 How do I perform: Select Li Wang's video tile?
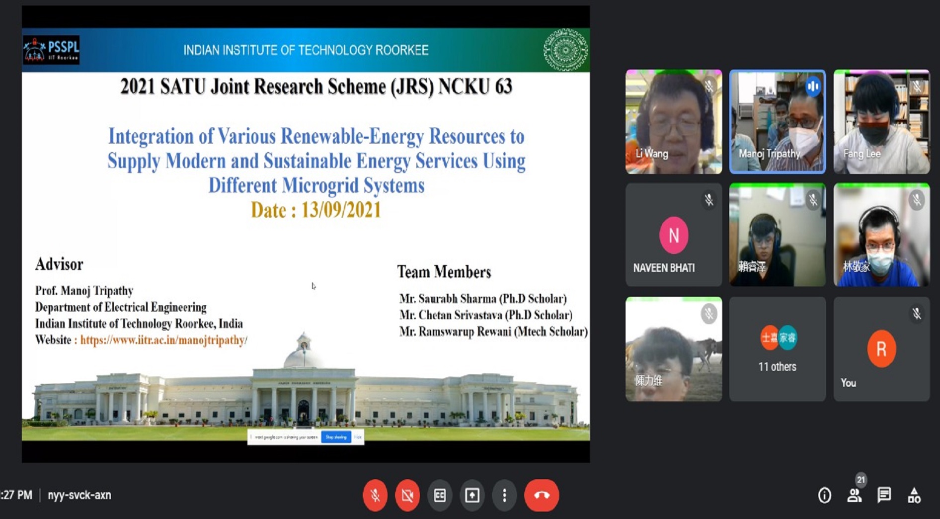(x=673, y=122)
